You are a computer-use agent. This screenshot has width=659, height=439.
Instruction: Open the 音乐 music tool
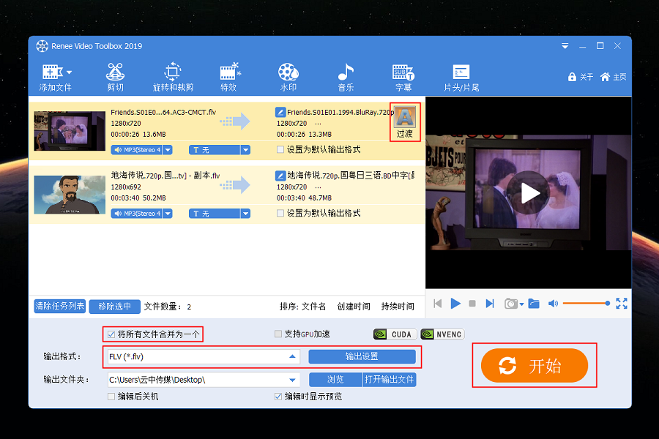[x=346, y=77]
